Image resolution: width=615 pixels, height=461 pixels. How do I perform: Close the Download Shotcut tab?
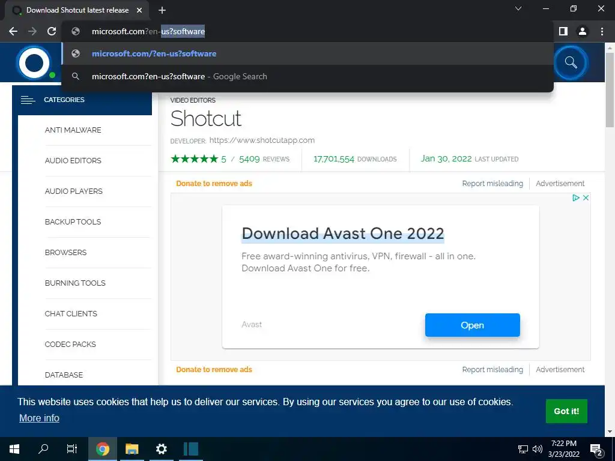139,10
